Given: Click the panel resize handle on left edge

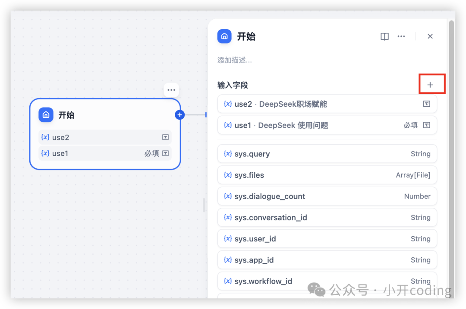Looking at the screenshot, I should [204, 205].
